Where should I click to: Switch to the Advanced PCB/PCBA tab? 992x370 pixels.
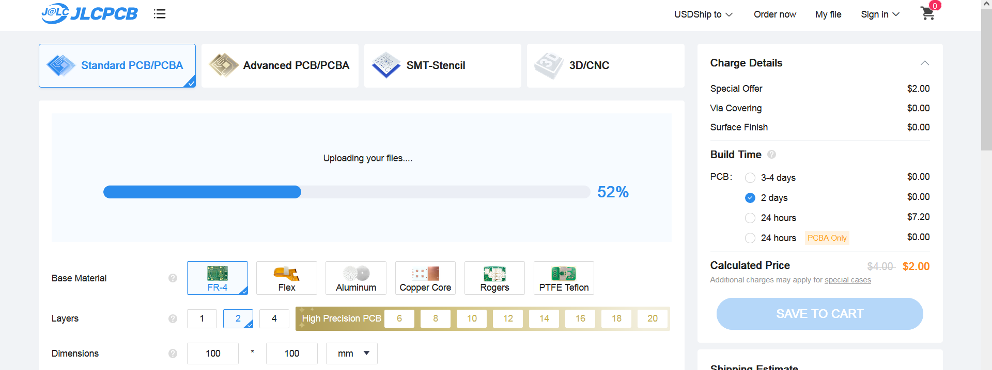[x=280, y=65]
